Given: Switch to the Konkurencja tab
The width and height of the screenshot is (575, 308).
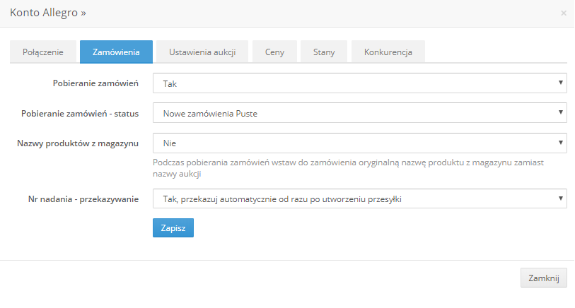Looking at the screenshot, I should point(388,52).
